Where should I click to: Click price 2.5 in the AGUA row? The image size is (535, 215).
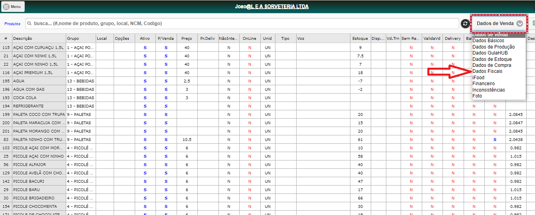187,81
